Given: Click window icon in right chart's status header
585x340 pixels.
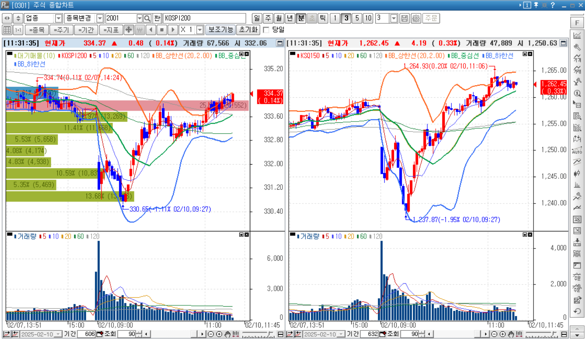Looking at the screenshot, I should click(x=564, y=43).
